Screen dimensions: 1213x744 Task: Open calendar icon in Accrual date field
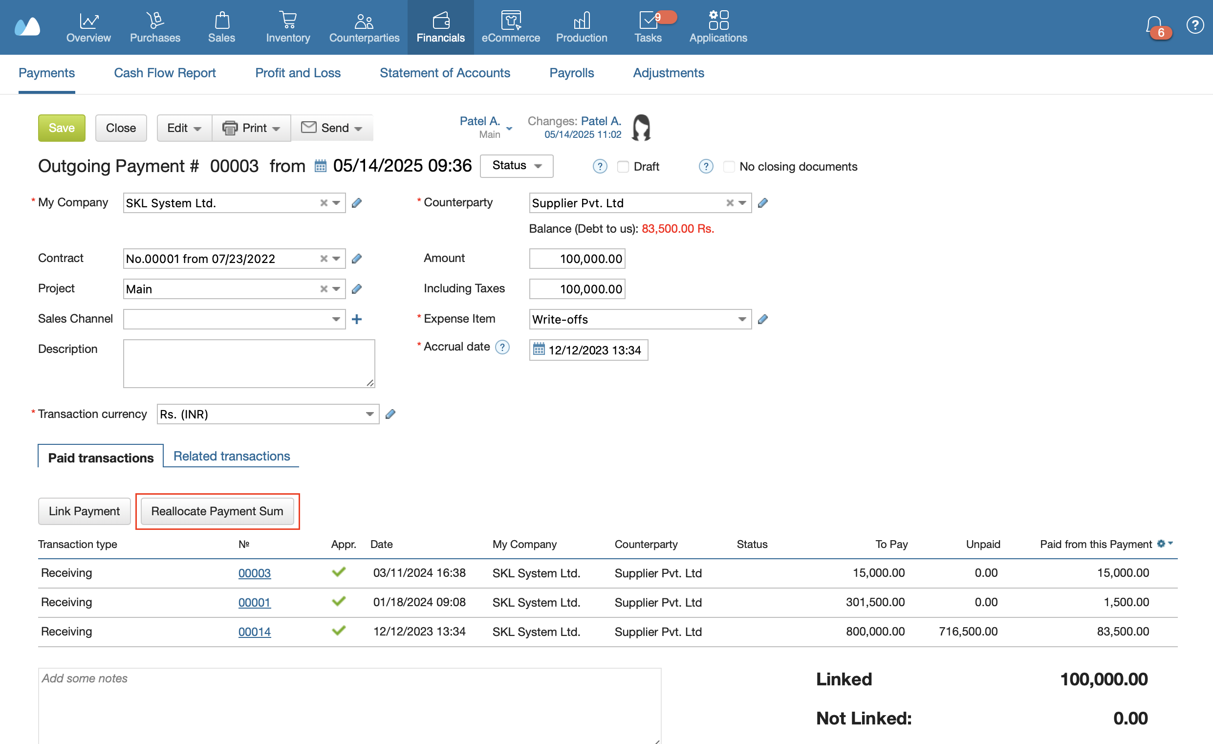[539, 350]
